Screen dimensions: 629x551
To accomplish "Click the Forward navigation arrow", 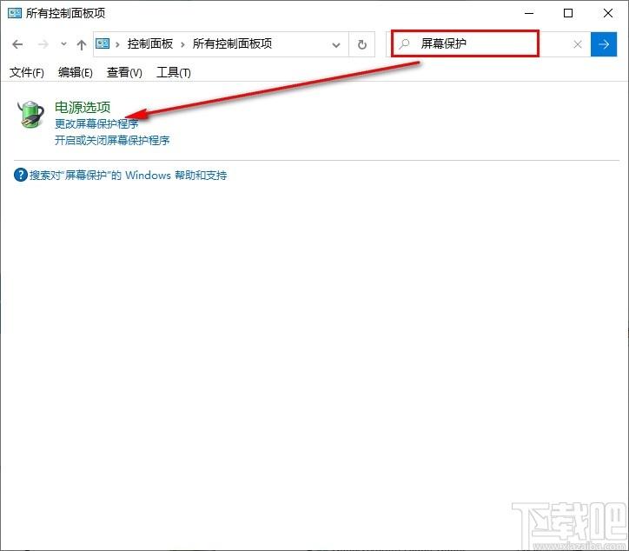I will (x=43, y=44).
